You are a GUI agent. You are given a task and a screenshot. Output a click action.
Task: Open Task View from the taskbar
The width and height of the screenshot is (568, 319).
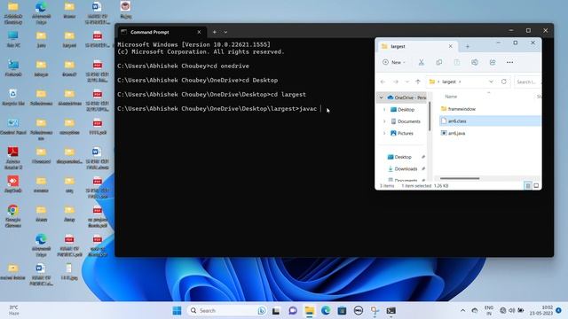pos(276,310)
